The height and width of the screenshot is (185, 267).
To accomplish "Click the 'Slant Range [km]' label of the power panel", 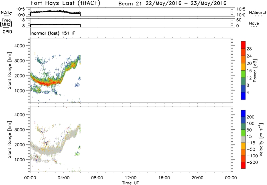I will point(9,70).
